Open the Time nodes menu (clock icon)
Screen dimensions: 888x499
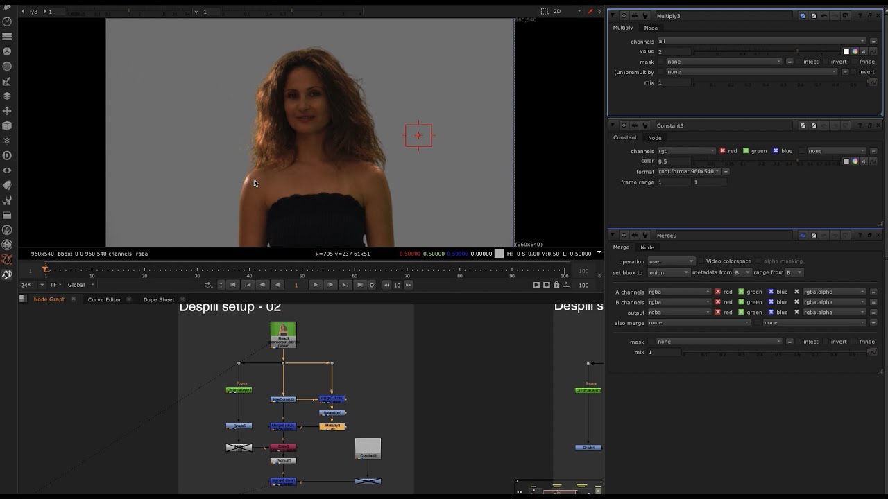tap(8, 21)
